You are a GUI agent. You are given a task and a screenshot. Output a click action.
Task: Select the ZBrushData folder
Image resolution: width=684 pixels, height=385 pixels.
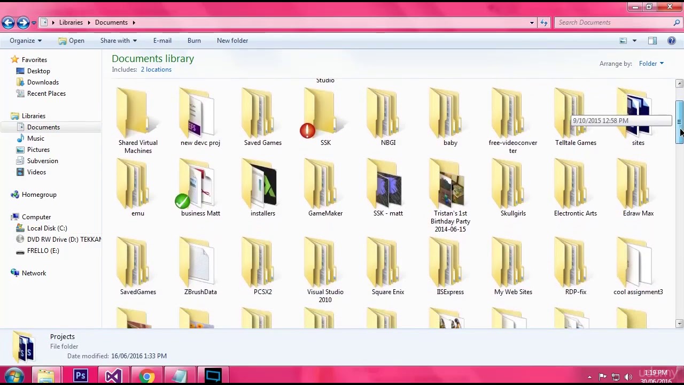[x=200, y=267]
